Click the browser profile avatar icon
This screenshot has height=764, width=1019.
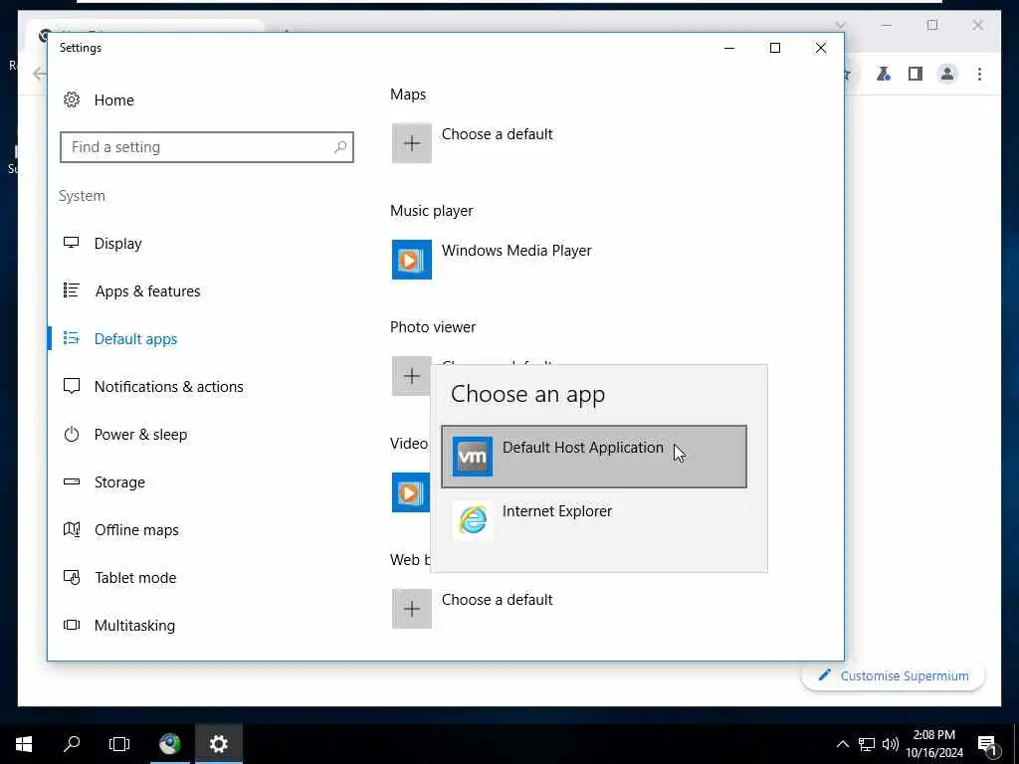[x=947, y=74]
